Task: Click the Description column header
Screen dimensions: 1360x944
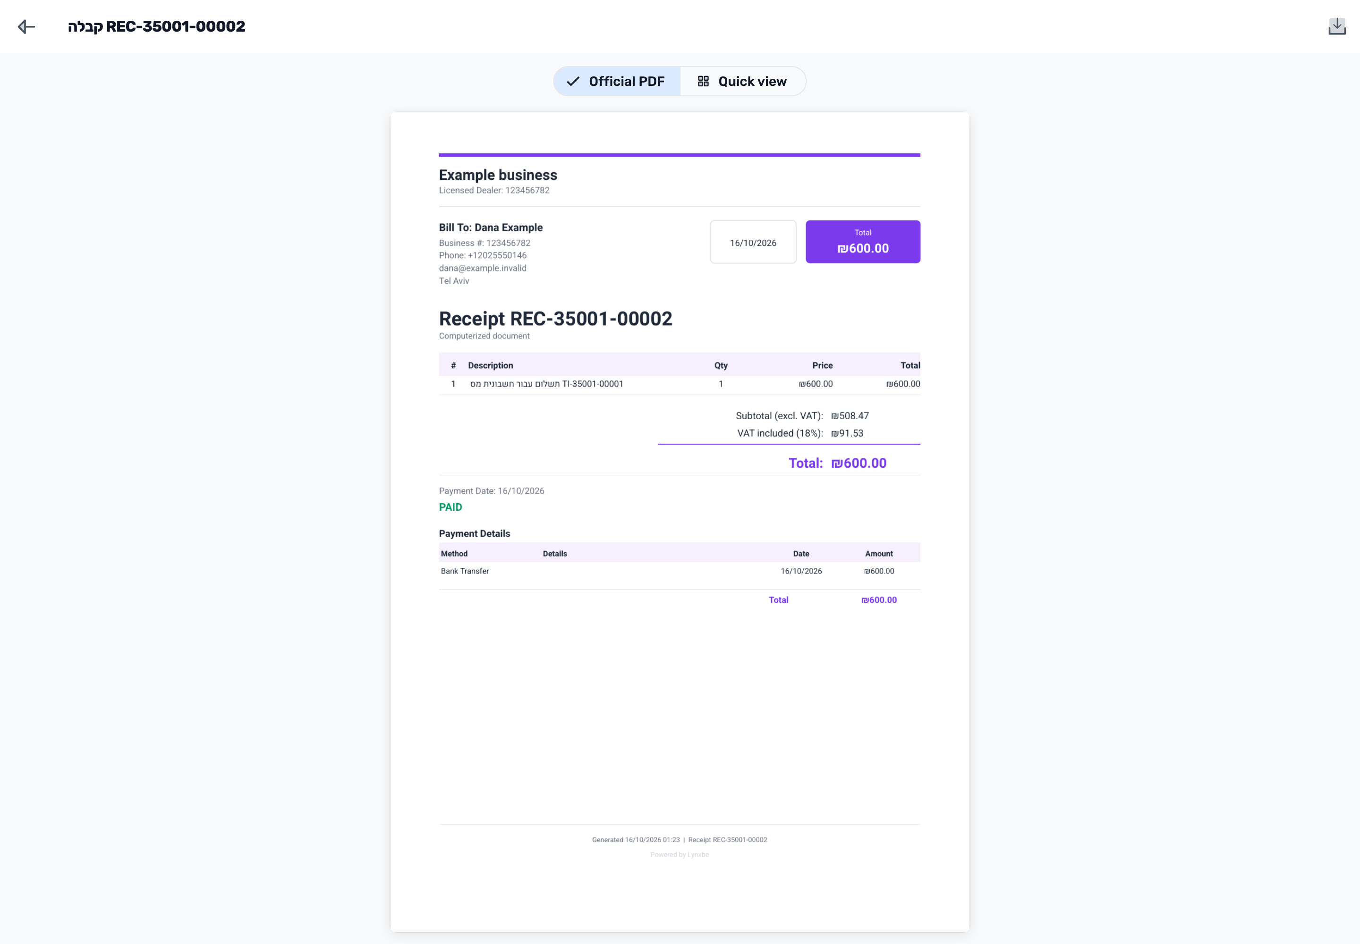Action: click(x=491, y=365)
